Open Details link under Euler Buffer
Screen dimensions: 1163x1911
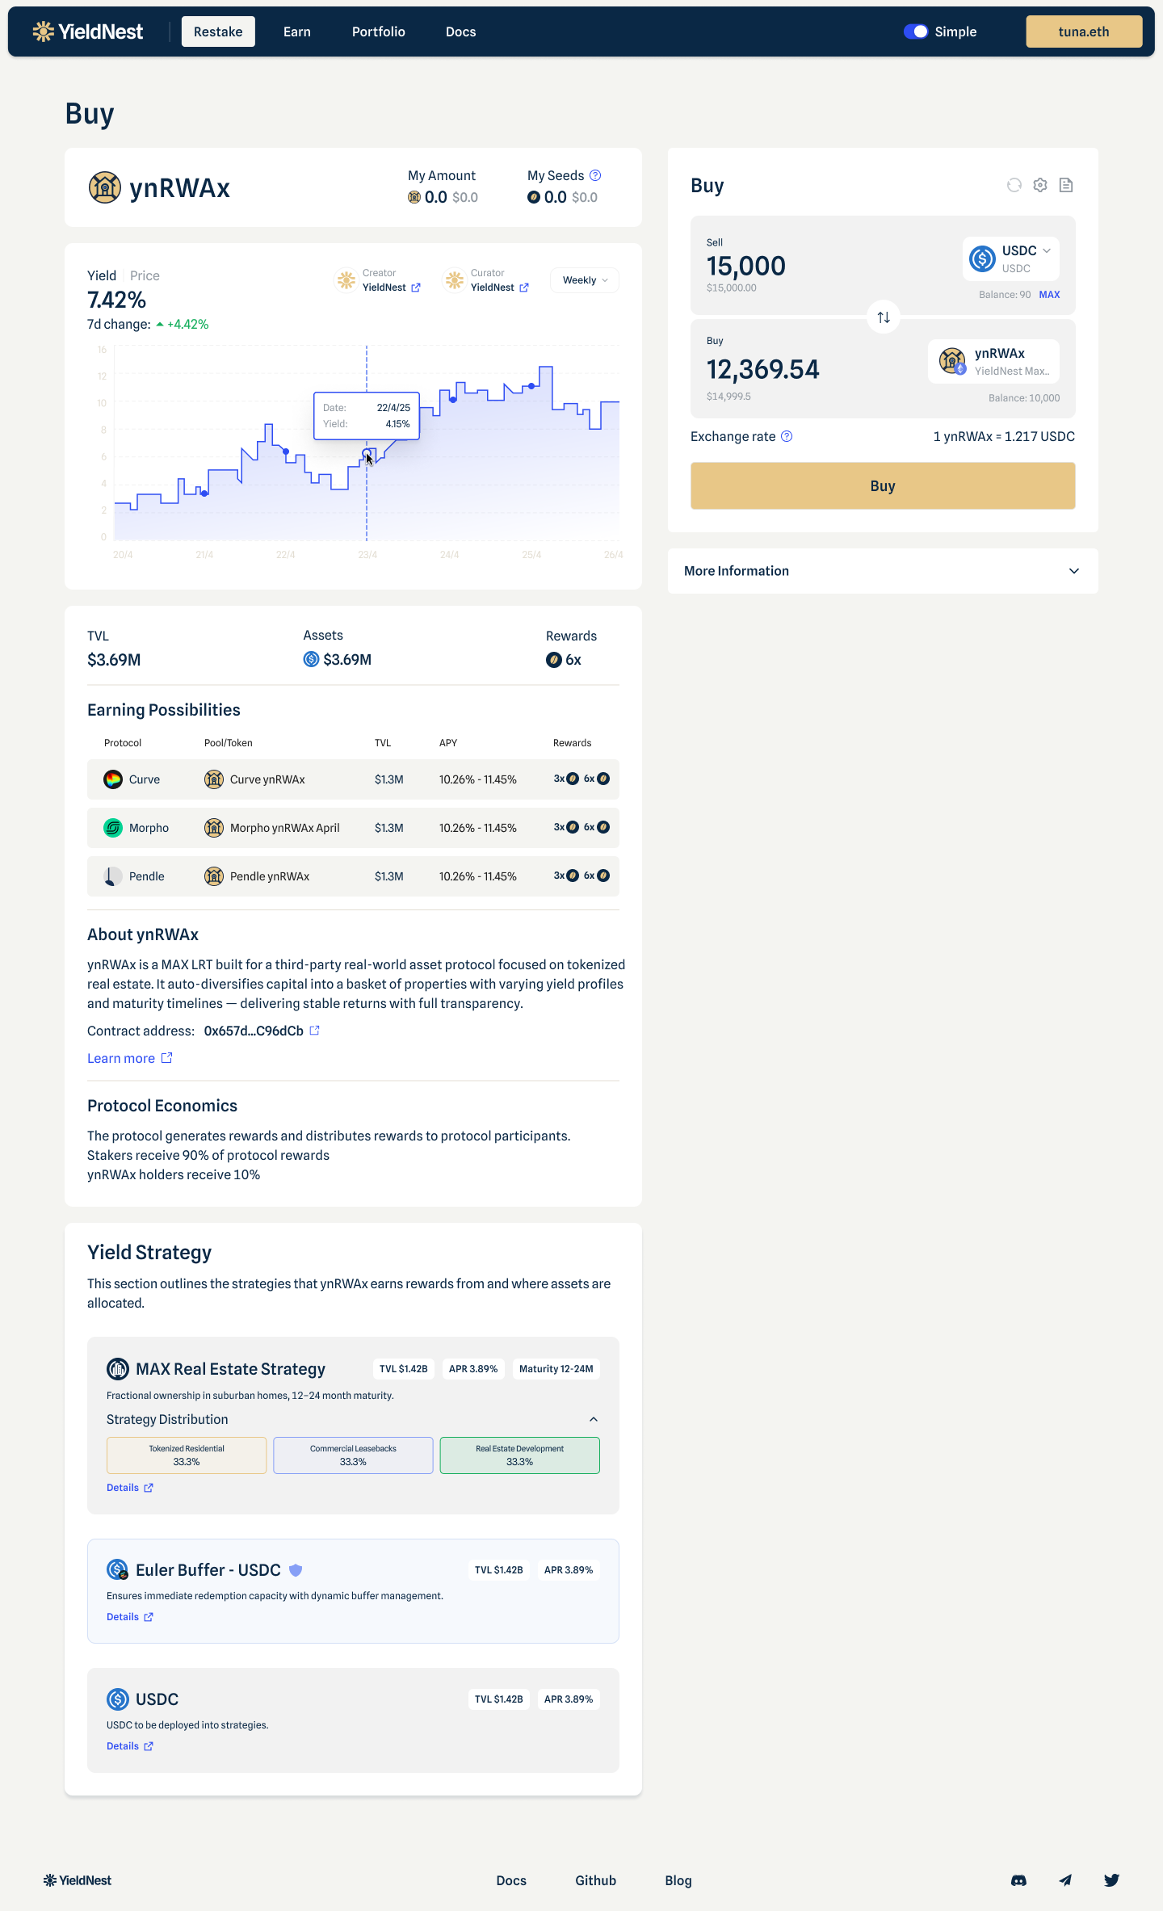click(130, 1617)
